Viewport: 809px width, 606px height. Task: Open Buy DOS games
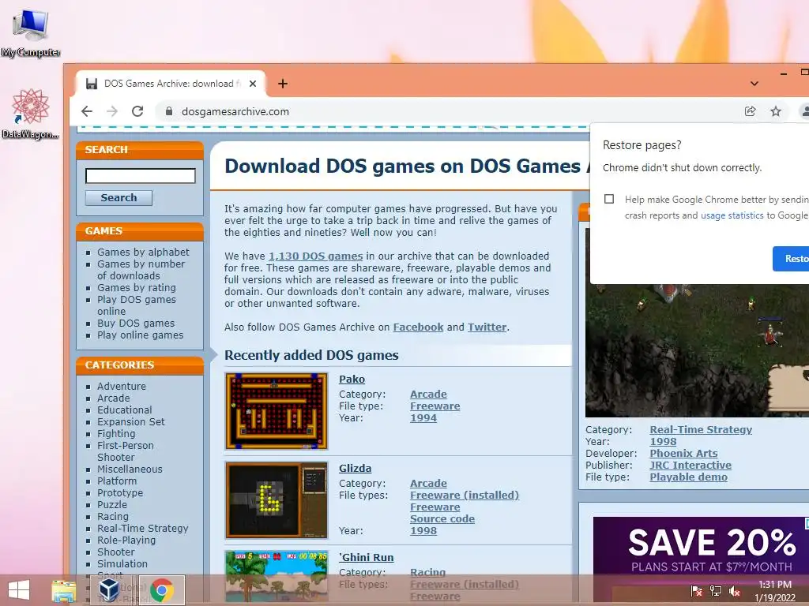click(136, 323)
